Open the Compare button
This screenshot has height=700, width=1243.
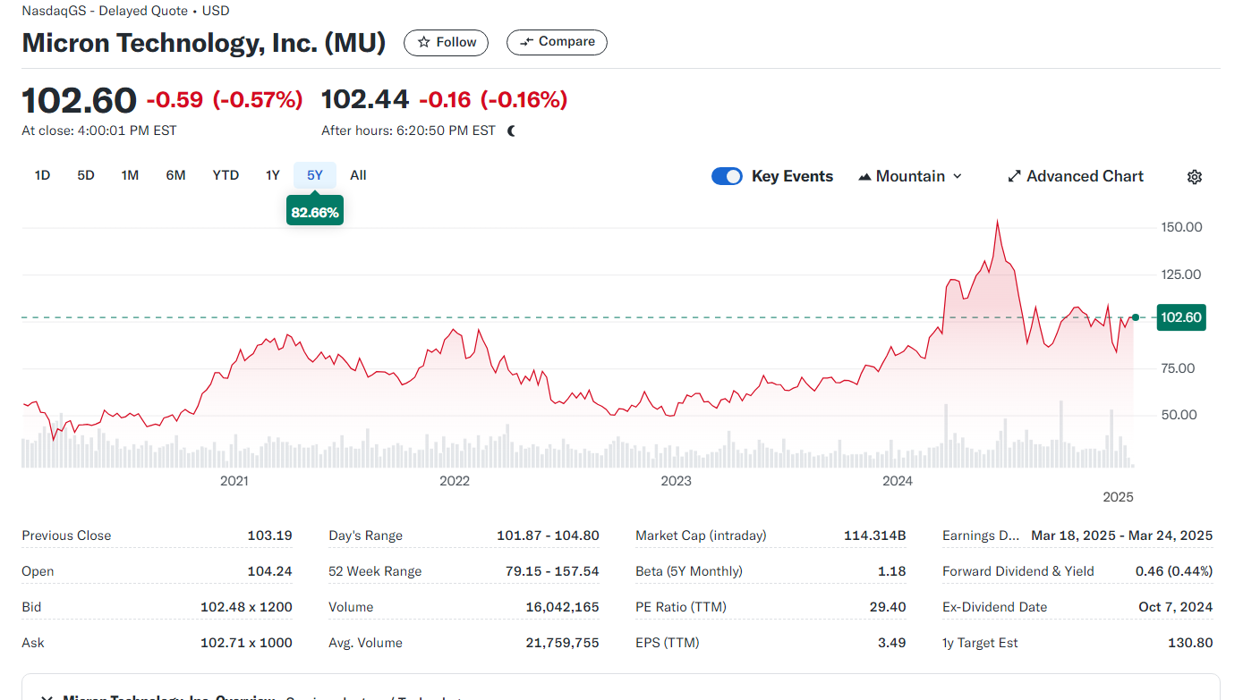(557, 42)
